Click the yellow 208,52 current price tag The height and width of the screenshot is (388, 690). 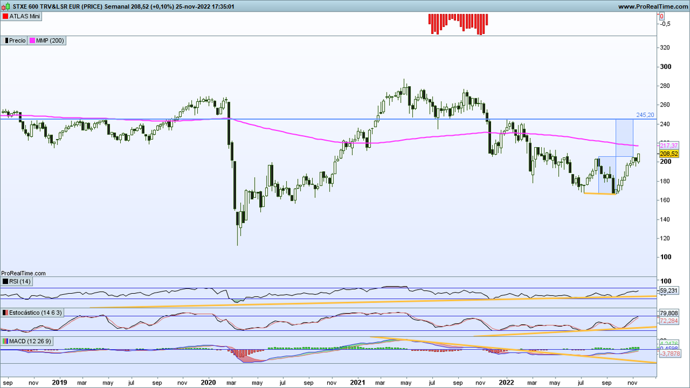[x=669, y=153]
